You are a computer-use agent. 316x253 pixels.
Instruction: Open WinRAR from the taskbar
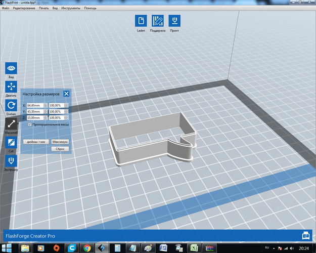pyautogui.click(x=209, y=248)
